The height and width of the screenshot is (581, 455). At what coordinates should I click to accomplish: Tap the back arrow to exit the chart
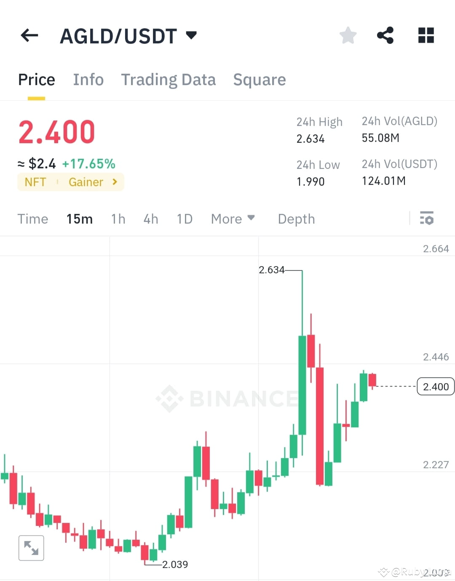(x=29, y=35)
